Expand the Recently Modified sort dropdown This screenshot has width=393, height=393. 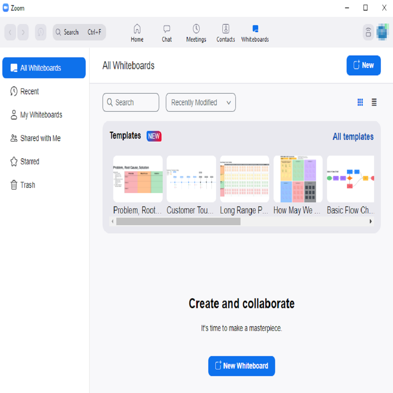(200, 103)
